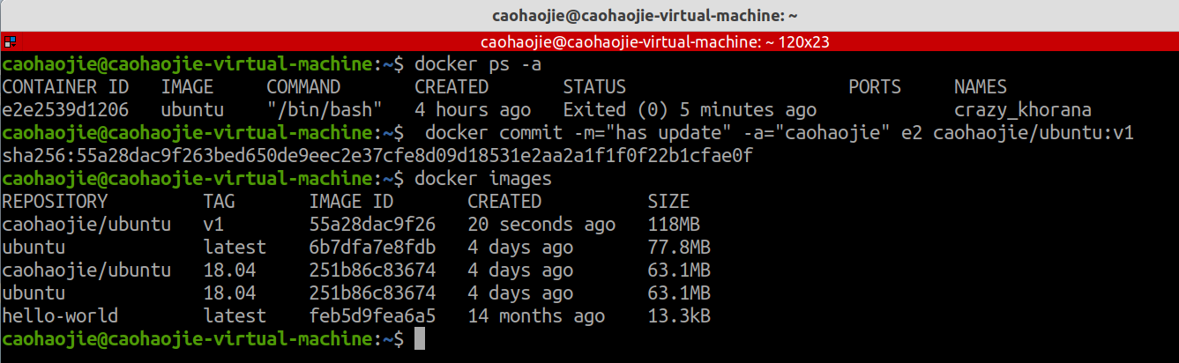Click the REPOSITORY column header
The width and height of the screenshot is (1179, 363).
pyautogui.click(x=55, y=202)
